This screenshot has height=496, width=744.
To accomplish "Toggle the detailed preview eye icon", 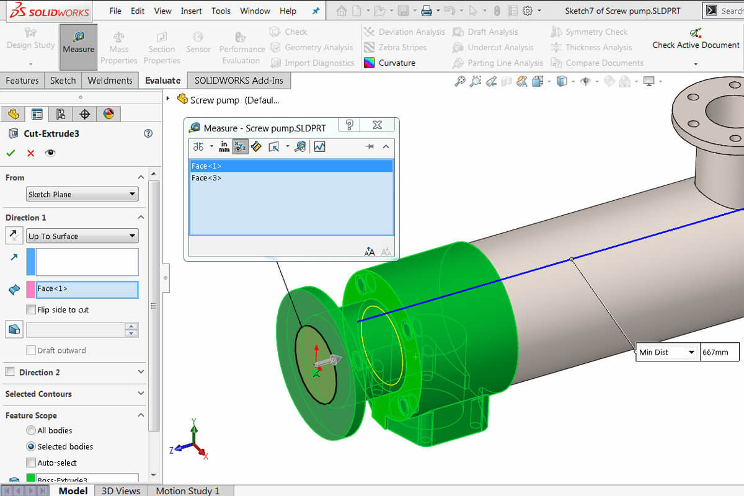I will pos(50,153).
